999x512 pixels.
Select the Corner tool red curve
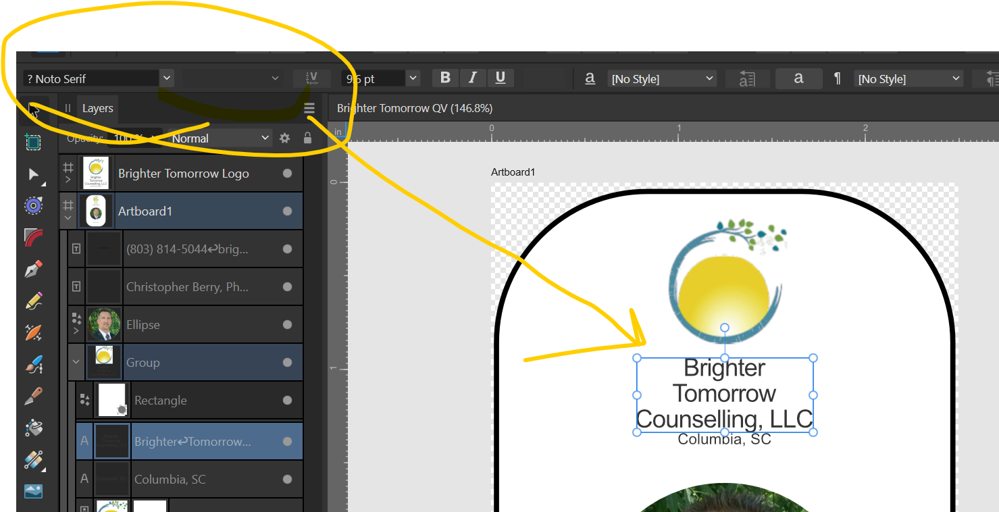[x=33, y=238]
